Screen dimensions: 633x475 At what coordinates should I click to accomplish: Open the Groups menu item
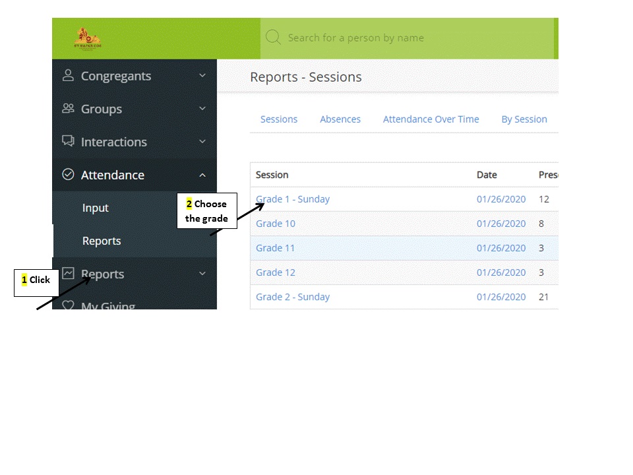[135, 109]
